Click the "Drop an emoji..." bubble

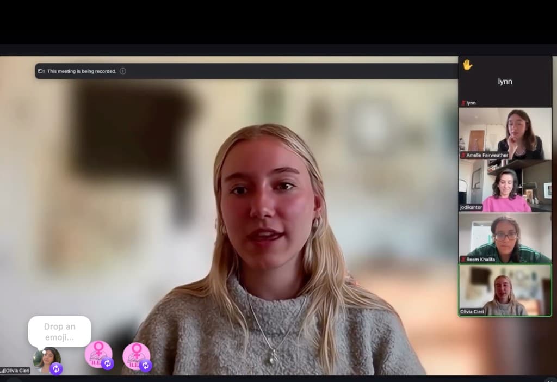[60, 331]
